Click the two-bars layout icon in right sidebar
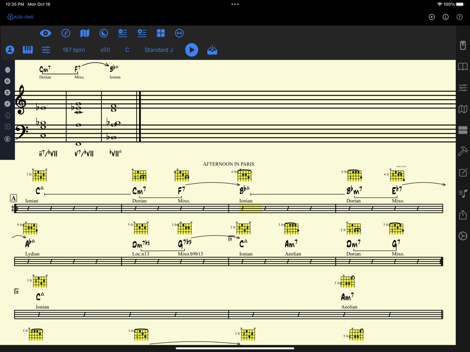This screenshot has height=352, width=470. (x=463, y=130)
